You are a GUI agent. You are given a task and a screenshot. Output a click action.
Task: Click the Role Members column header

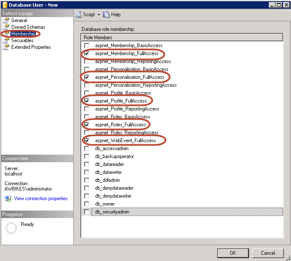point(182,38)
